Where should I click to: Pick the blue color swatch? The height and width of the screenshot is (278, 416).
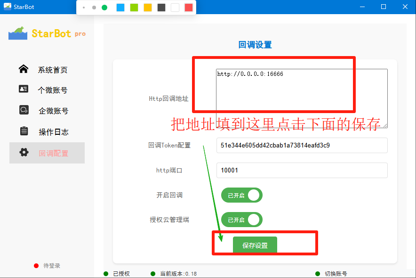point(120,8)
